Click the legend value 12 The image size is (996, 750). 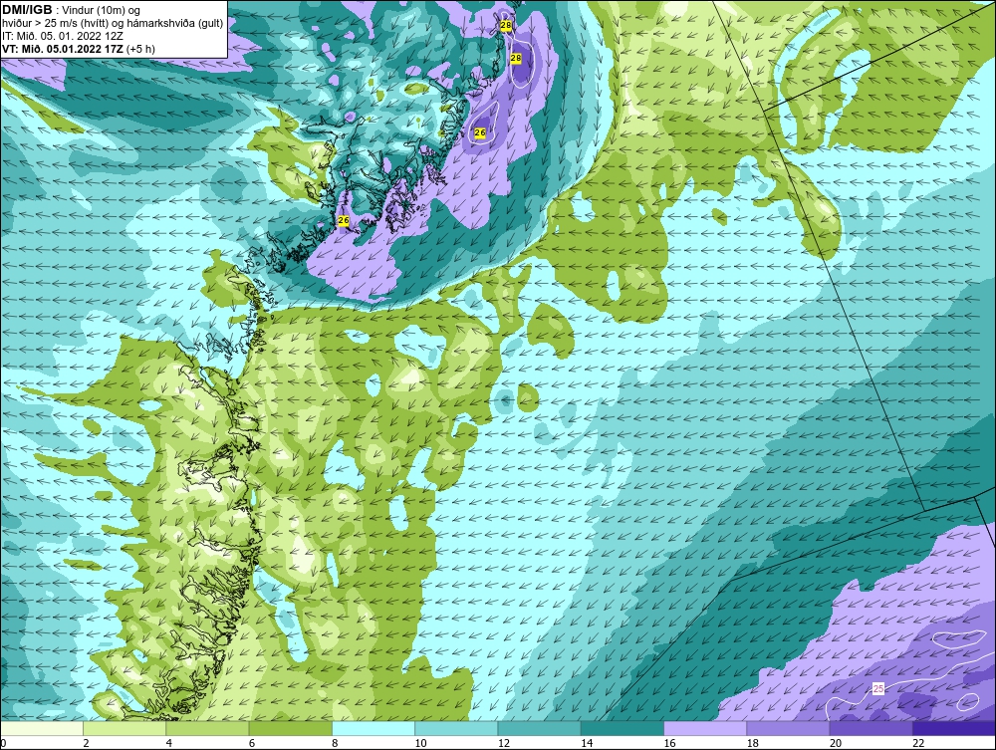(x=503, y=744)
